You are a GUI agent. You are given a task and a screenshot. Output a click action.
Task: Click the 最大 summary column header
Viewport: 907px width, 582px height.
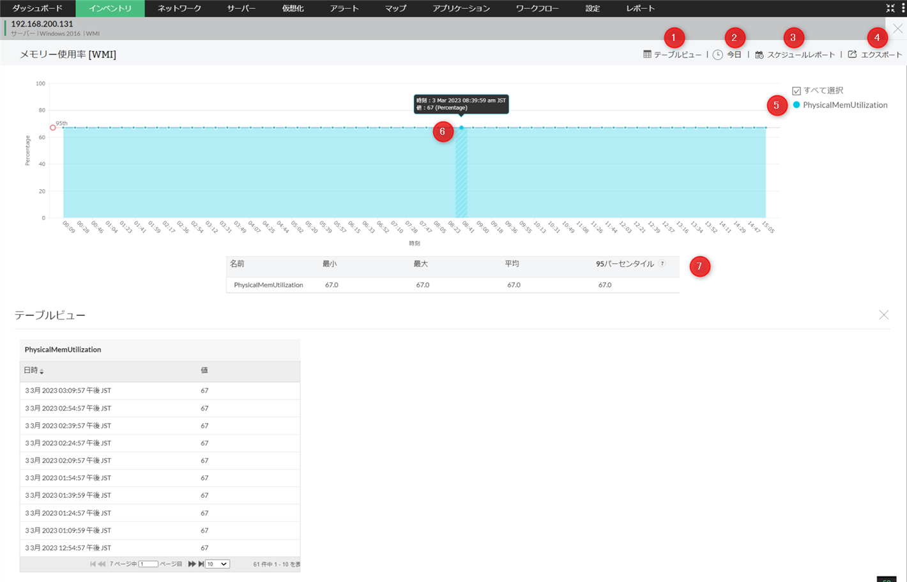click(420, 264)
